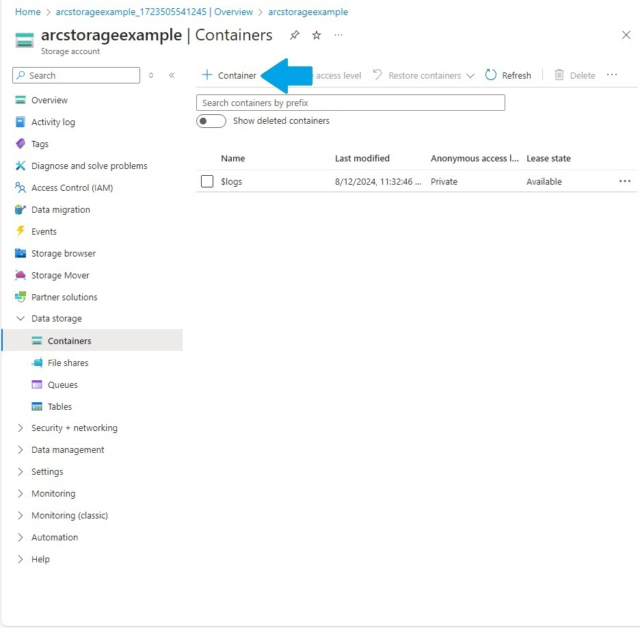The image size is (640, 628).
Task: Toggle sidebar expand/collapse all arrows
Action: click(x=151, y=75)
